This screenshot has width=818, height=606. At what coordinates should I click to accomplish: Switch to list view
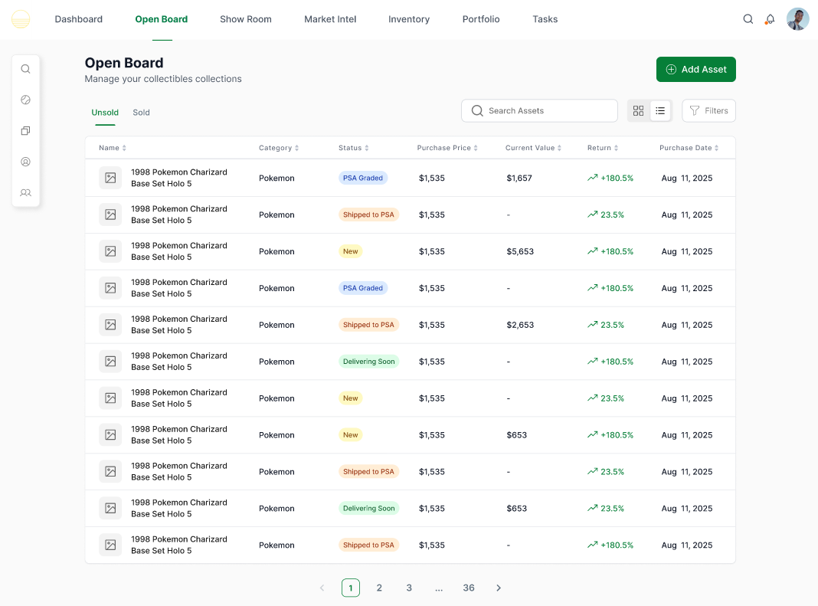[660, 110]
